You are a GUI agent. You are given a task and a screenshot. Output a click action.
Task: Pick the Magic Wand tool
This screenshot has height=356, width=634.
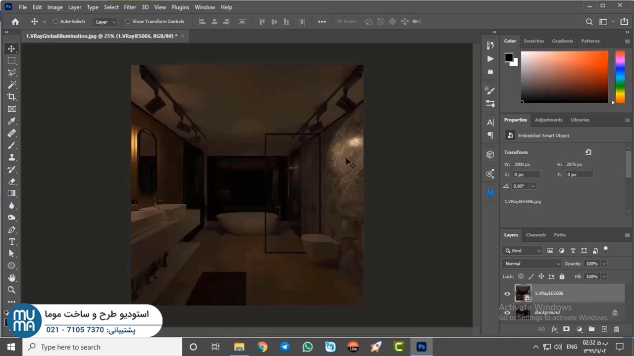[x=11, y=85]
